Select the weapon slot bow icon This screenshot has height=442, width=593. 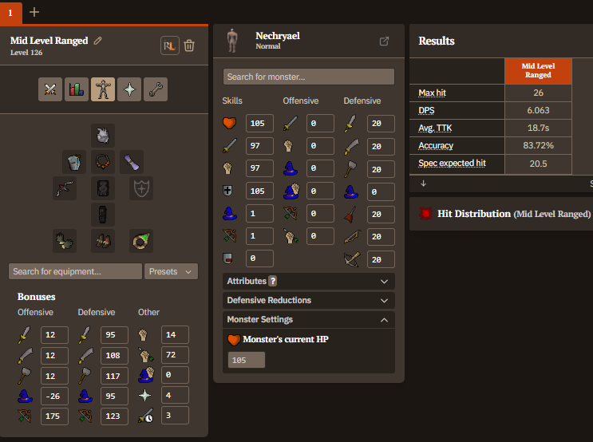65,188
